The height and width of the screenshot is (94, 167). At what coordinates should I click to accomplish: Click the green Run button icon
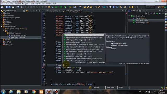(x=61, y=7)
